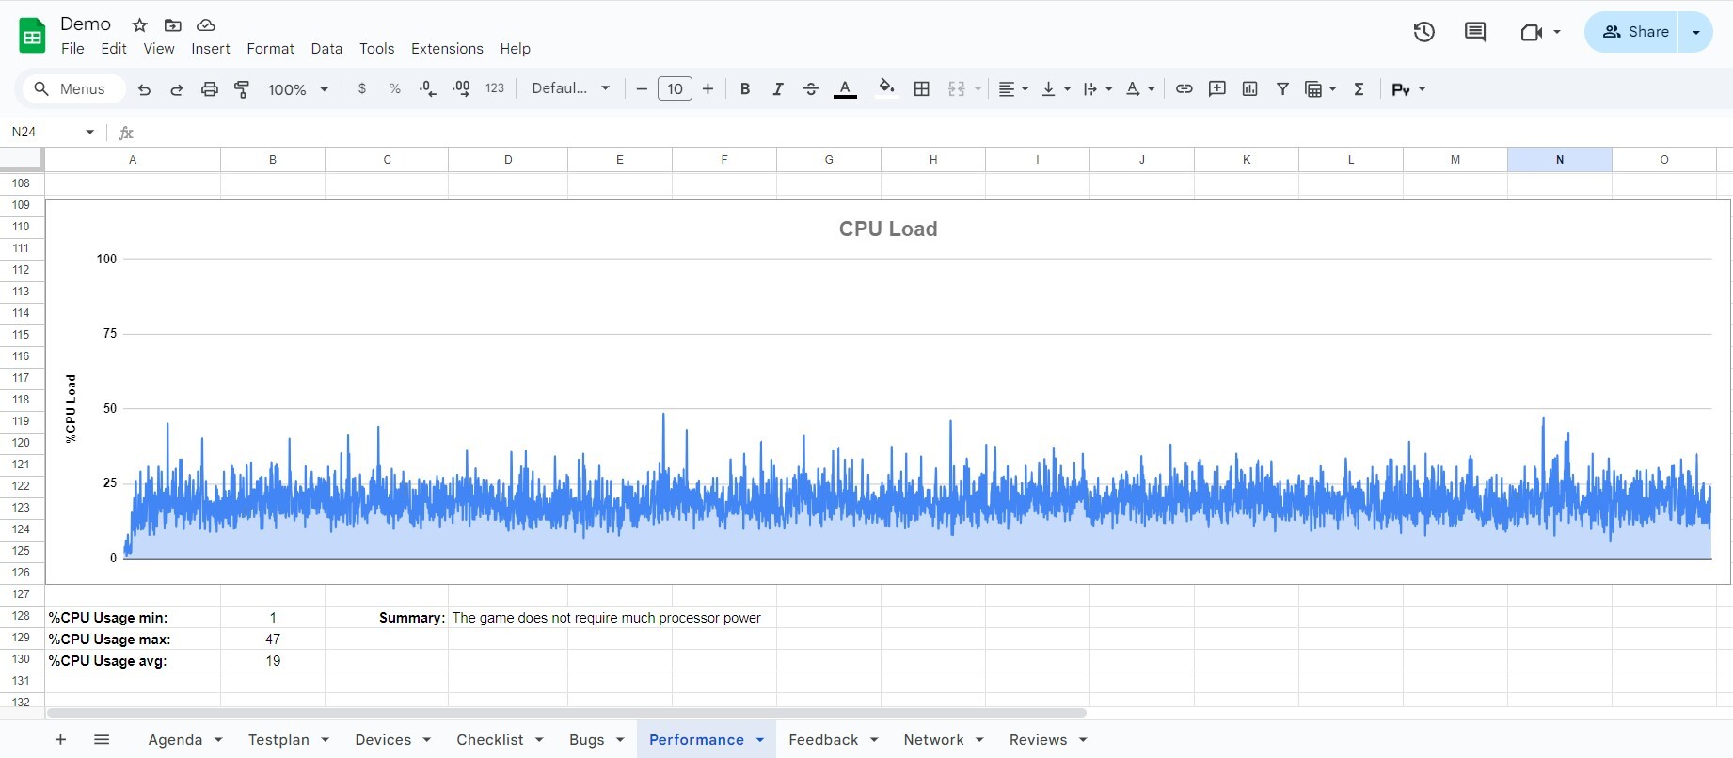The width and height of the screenshot is (1733, 758).
Task: Toggle strikethrough formatting
Action: click(x=810, y=88)
